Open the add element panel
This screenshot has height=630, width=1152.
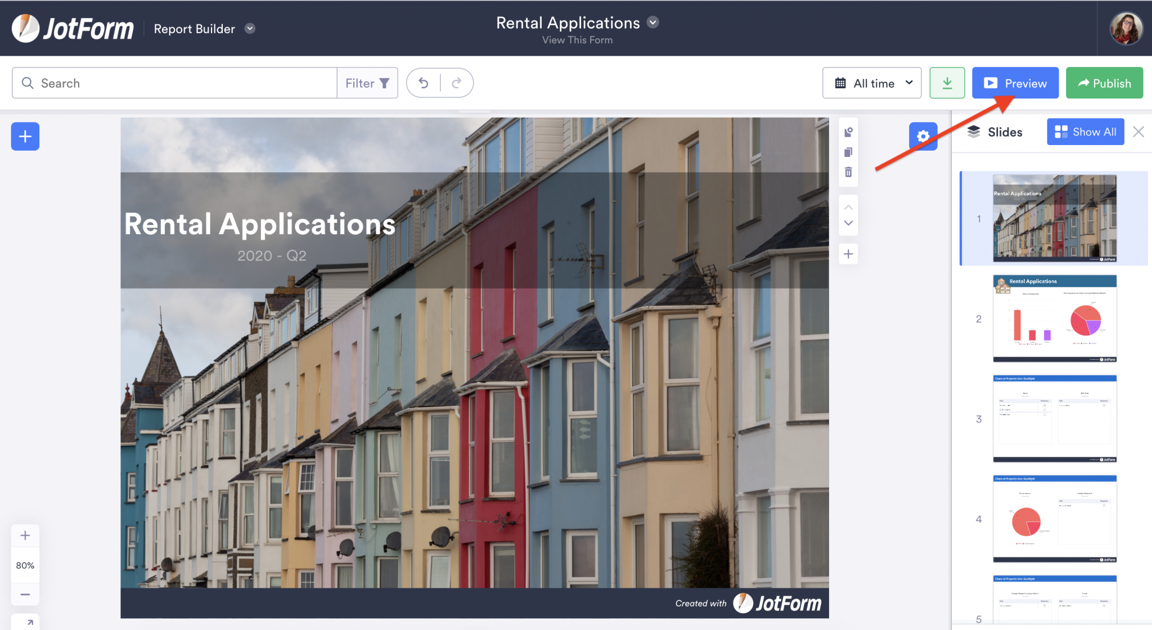click(x=25, y=136)
